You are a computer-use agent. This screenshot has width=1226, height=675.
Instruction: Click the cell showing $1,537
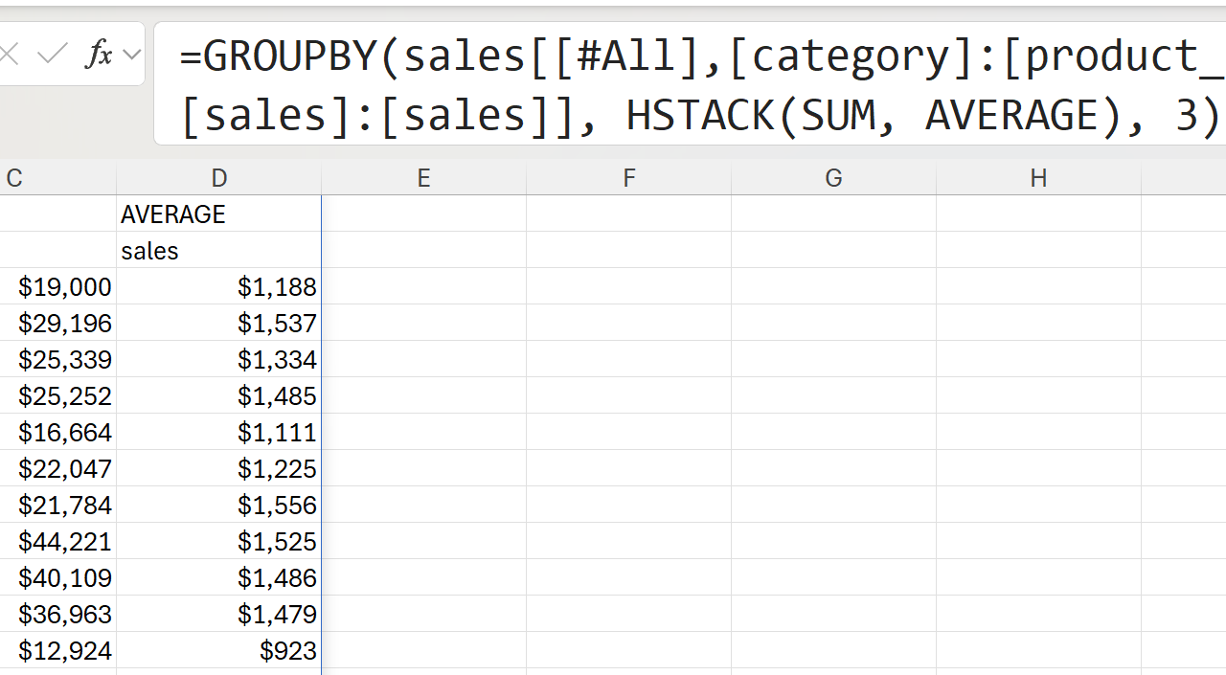coord(218,324)
